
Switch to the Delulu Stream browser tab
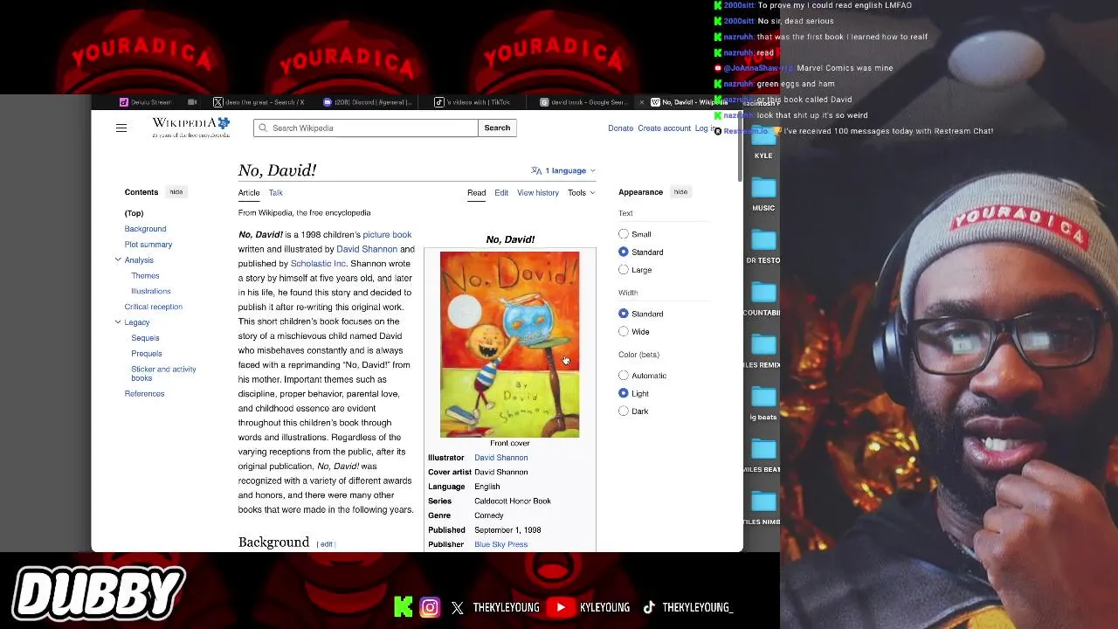[x=150, y=102]
